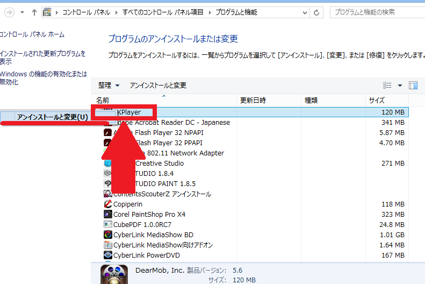The image size is (425, 284).
Task: Click the CyberLink PowerDVD icon
Action: (107, 255)
